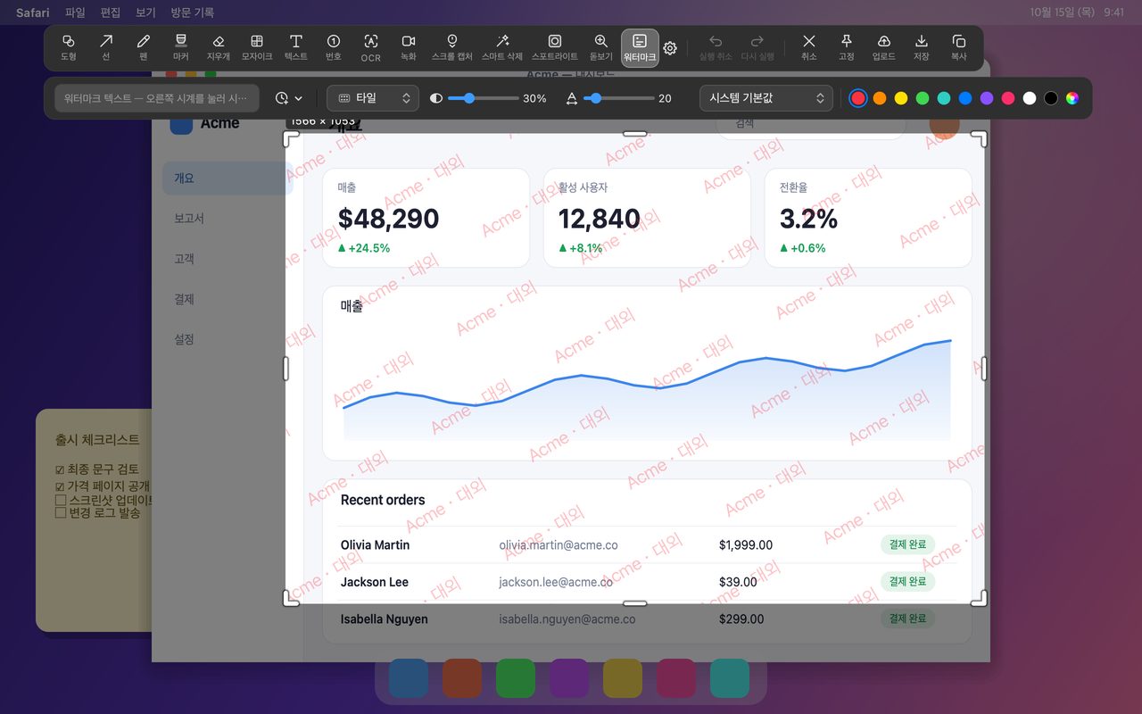Upload the capture with 업로드
The width and height of the screenshot is (1142, 714).
point(884,47)
